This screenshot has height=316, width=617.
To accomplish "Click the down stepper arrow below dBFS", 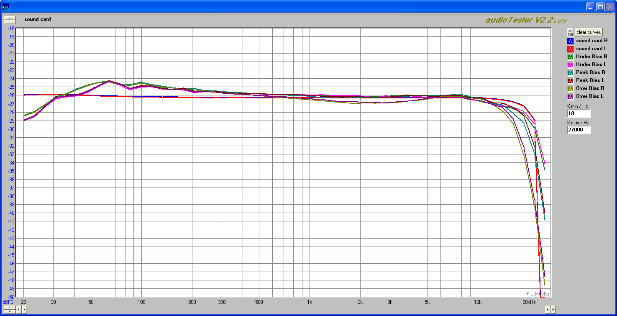I will point(9,311).
